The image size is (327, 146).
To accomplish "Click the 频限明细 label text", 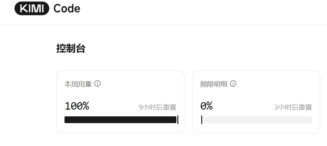I will [214, 84].
